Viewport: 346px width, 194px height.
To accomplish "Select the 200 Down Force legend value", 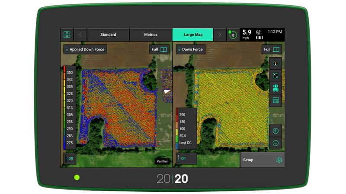I will pos(182,115).
